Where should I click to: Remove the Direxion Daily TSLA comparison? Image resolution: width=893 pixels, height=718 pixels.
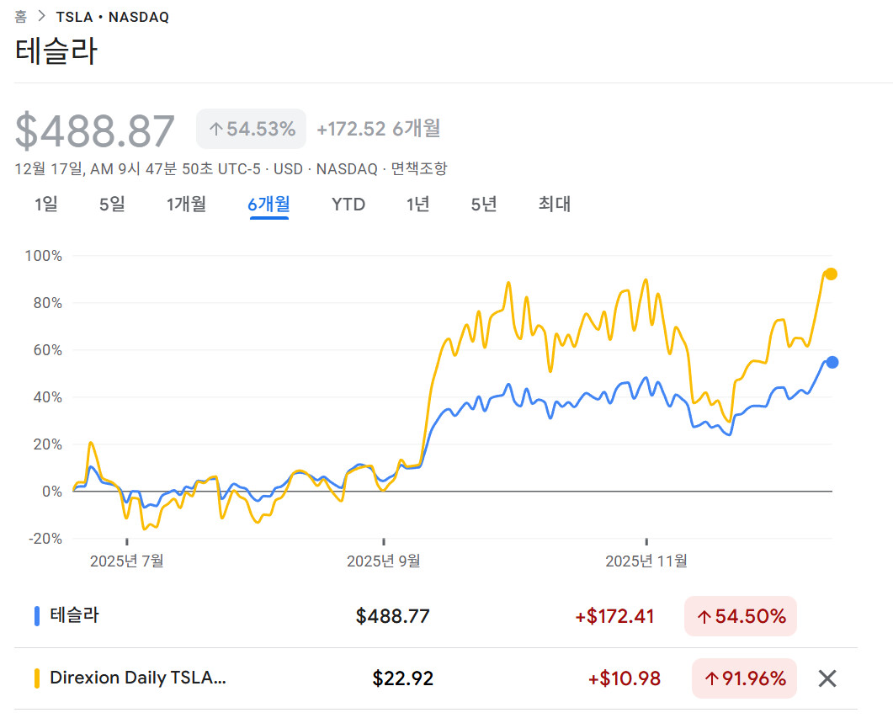pyautogui.click(x=827, y=678)
